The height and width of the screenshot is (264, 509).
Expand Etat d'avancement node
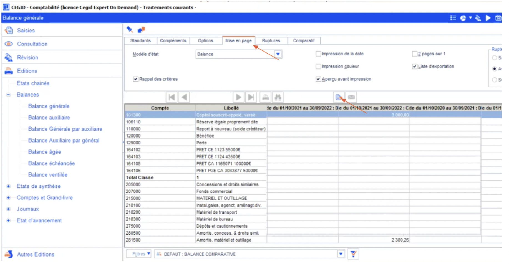9,221
